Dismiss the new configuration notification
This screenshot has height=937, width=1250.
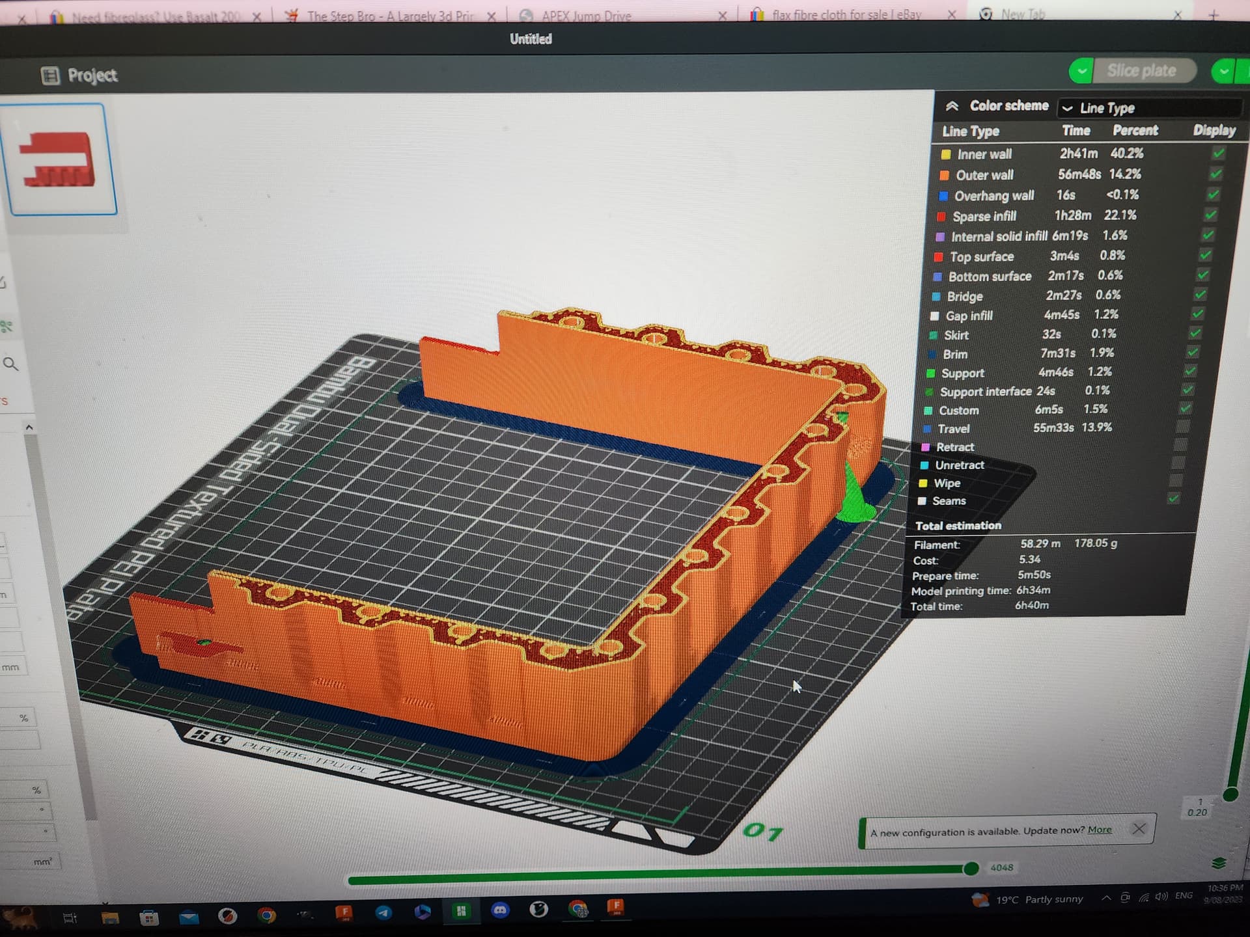tap(1139, 829)
